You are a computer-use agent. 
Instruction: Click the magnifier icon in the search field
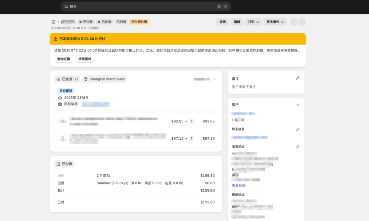[x=66, y=6]
